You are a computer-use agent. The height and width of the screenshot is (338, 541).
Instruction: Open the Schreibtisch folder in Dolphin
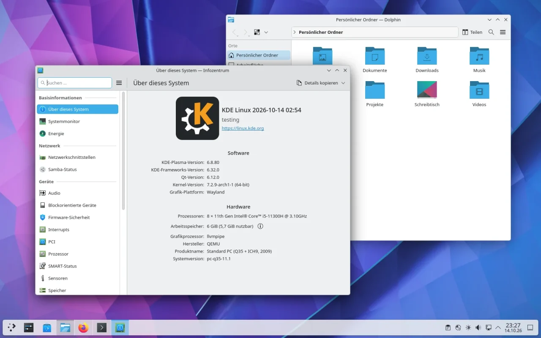pyautogui.click(x=427, y=94)
